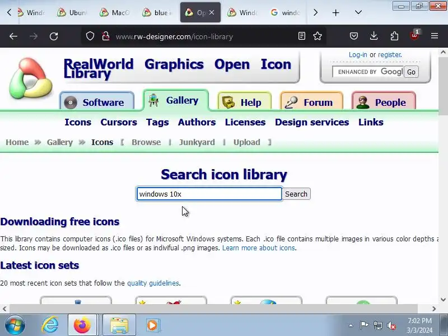Switch to the Ubun... browser tab
The height and width of the screenshot is (336, 448).
pyautogui.click(x=73, y=12)
